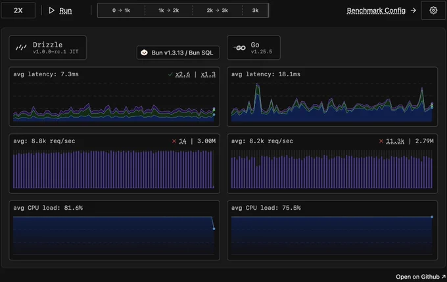Screen dimensions: 447x282
Task: Click the Go req/sec bar chart
Action: tap(332, 169)
